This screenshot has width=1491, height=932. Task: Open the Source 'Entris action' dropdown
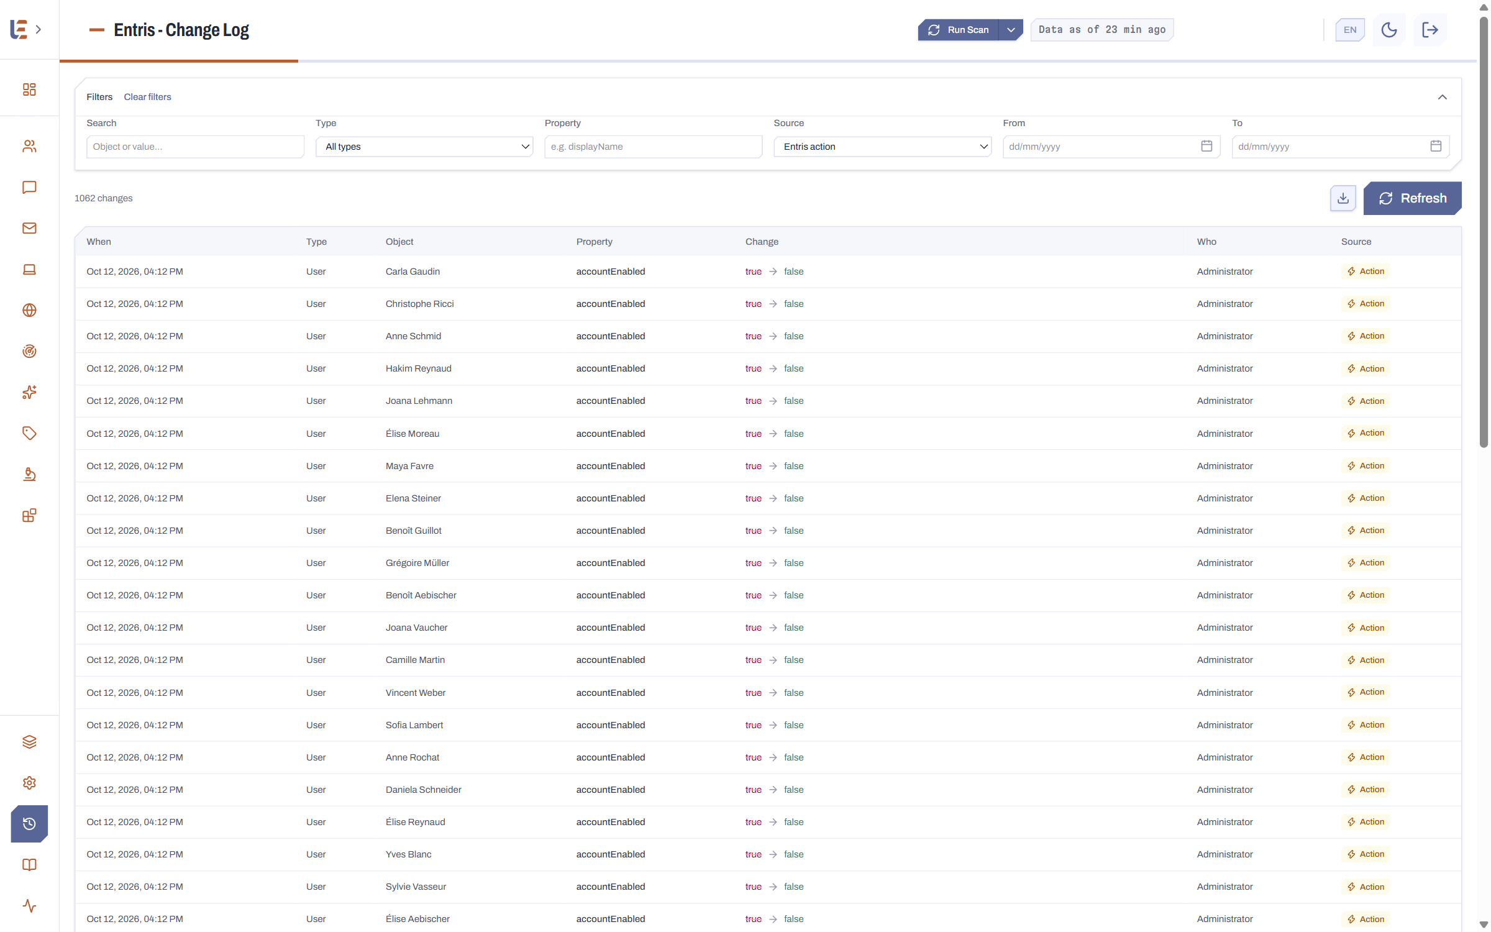882,147
